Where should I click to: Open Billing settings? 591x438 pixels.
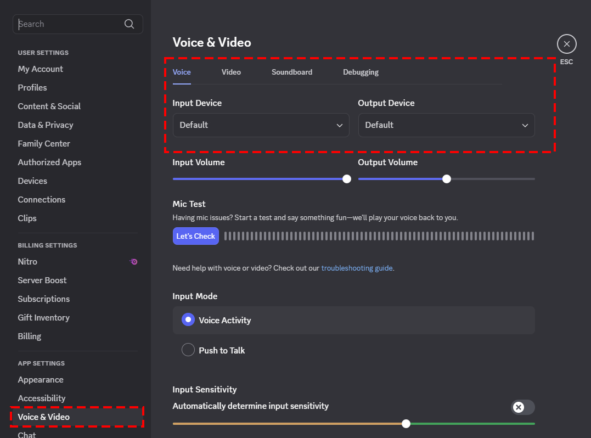coord(30,336)
